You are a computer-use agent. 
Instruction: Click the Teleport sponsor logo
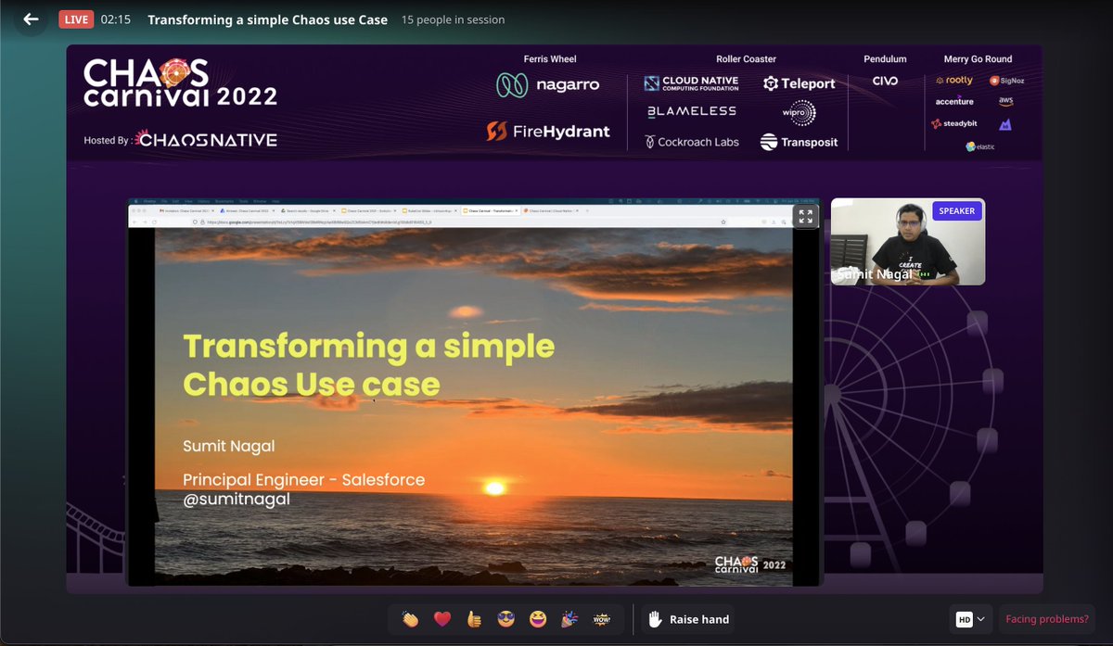pos(800,83)
